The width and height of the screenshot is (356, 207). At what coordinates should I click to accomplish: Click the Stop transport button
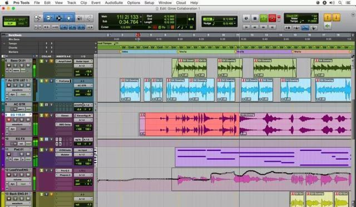(x=255, y=18)
